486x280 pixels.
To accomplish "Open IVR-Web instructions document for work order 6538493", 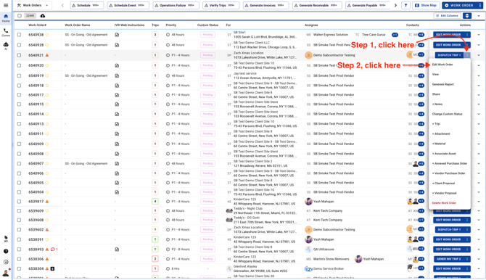I will tap(117, 250).
